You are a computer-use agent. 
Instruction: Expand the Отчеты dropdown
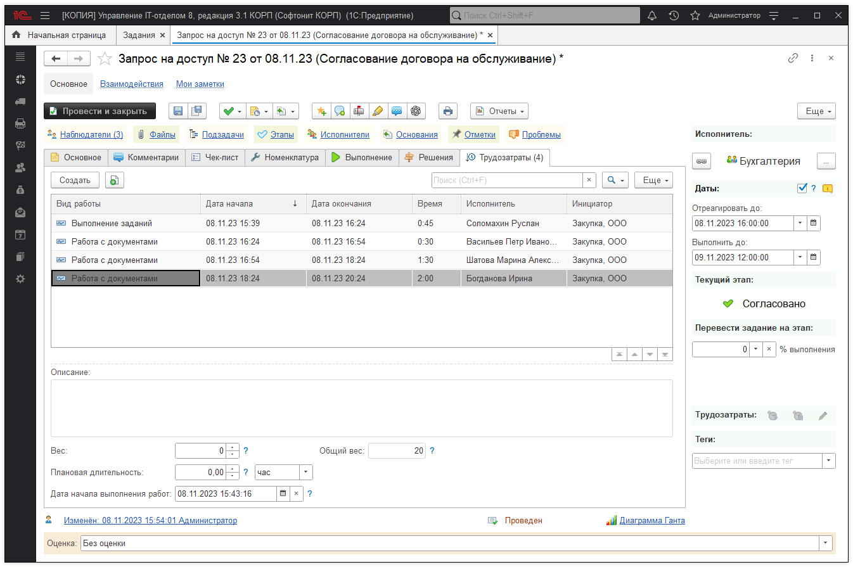(x=499, y=111)
